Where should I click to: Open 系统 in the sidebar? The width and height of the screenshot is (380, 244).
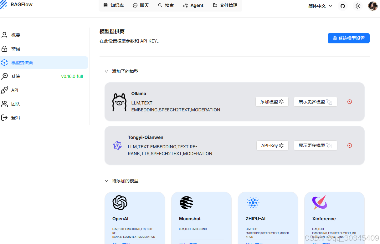point(44,76)
